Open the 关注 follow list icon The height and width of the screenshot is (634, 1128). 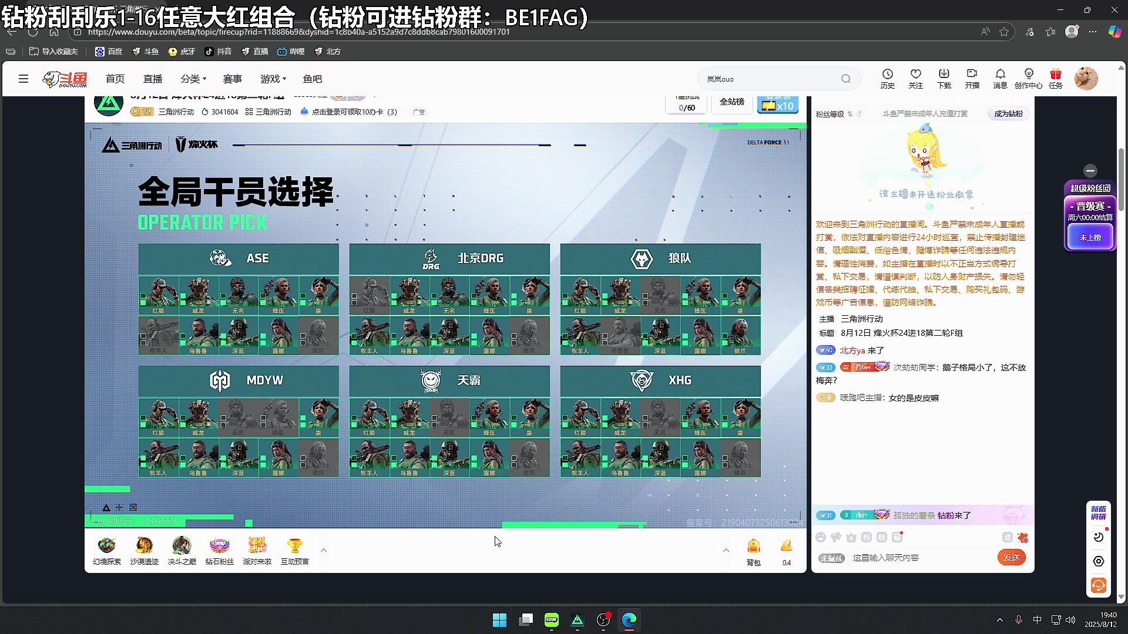tap(915, 78)
